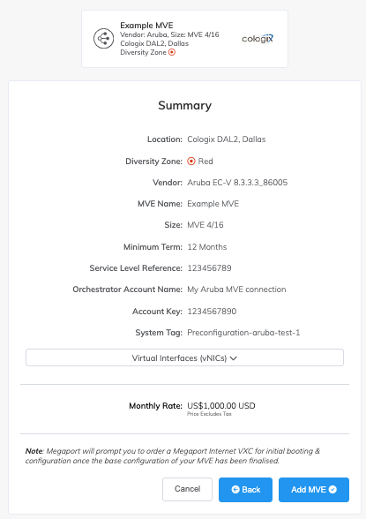
Task: Select the Example MVE title text
Action: [146, 26]
